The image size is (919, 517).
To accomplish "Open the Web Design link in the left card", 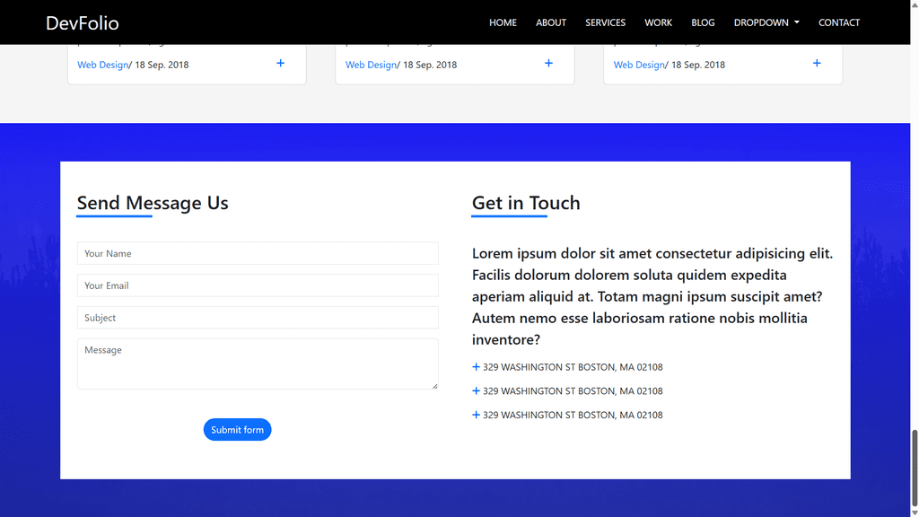I will pyautogui.click(x=102, y=65).
